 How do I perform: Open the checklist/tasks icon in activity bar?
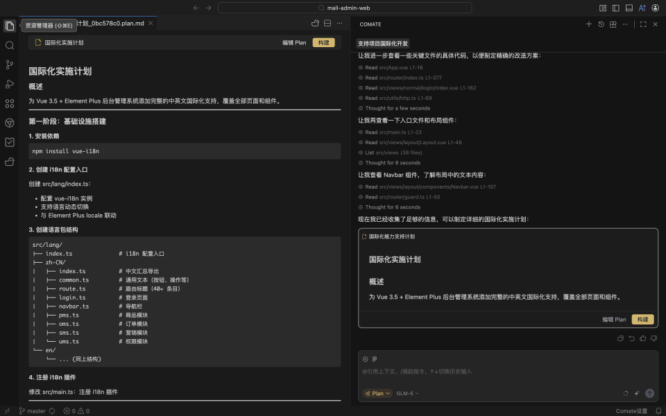10,142
